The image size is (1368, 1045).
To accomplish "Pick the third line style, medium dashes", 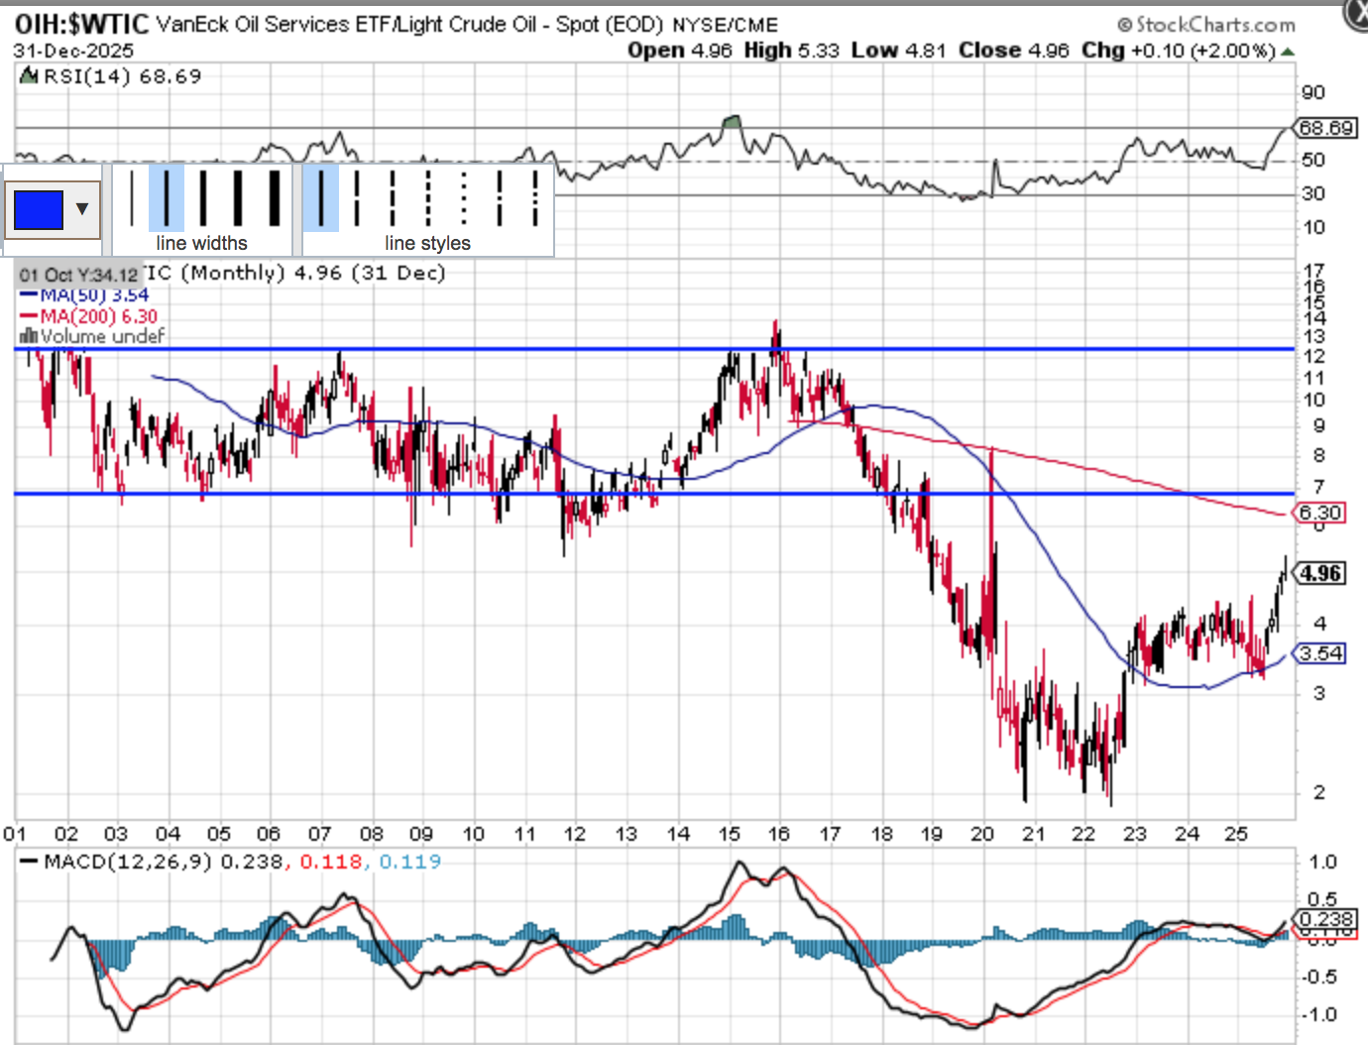I will point(393,197).
